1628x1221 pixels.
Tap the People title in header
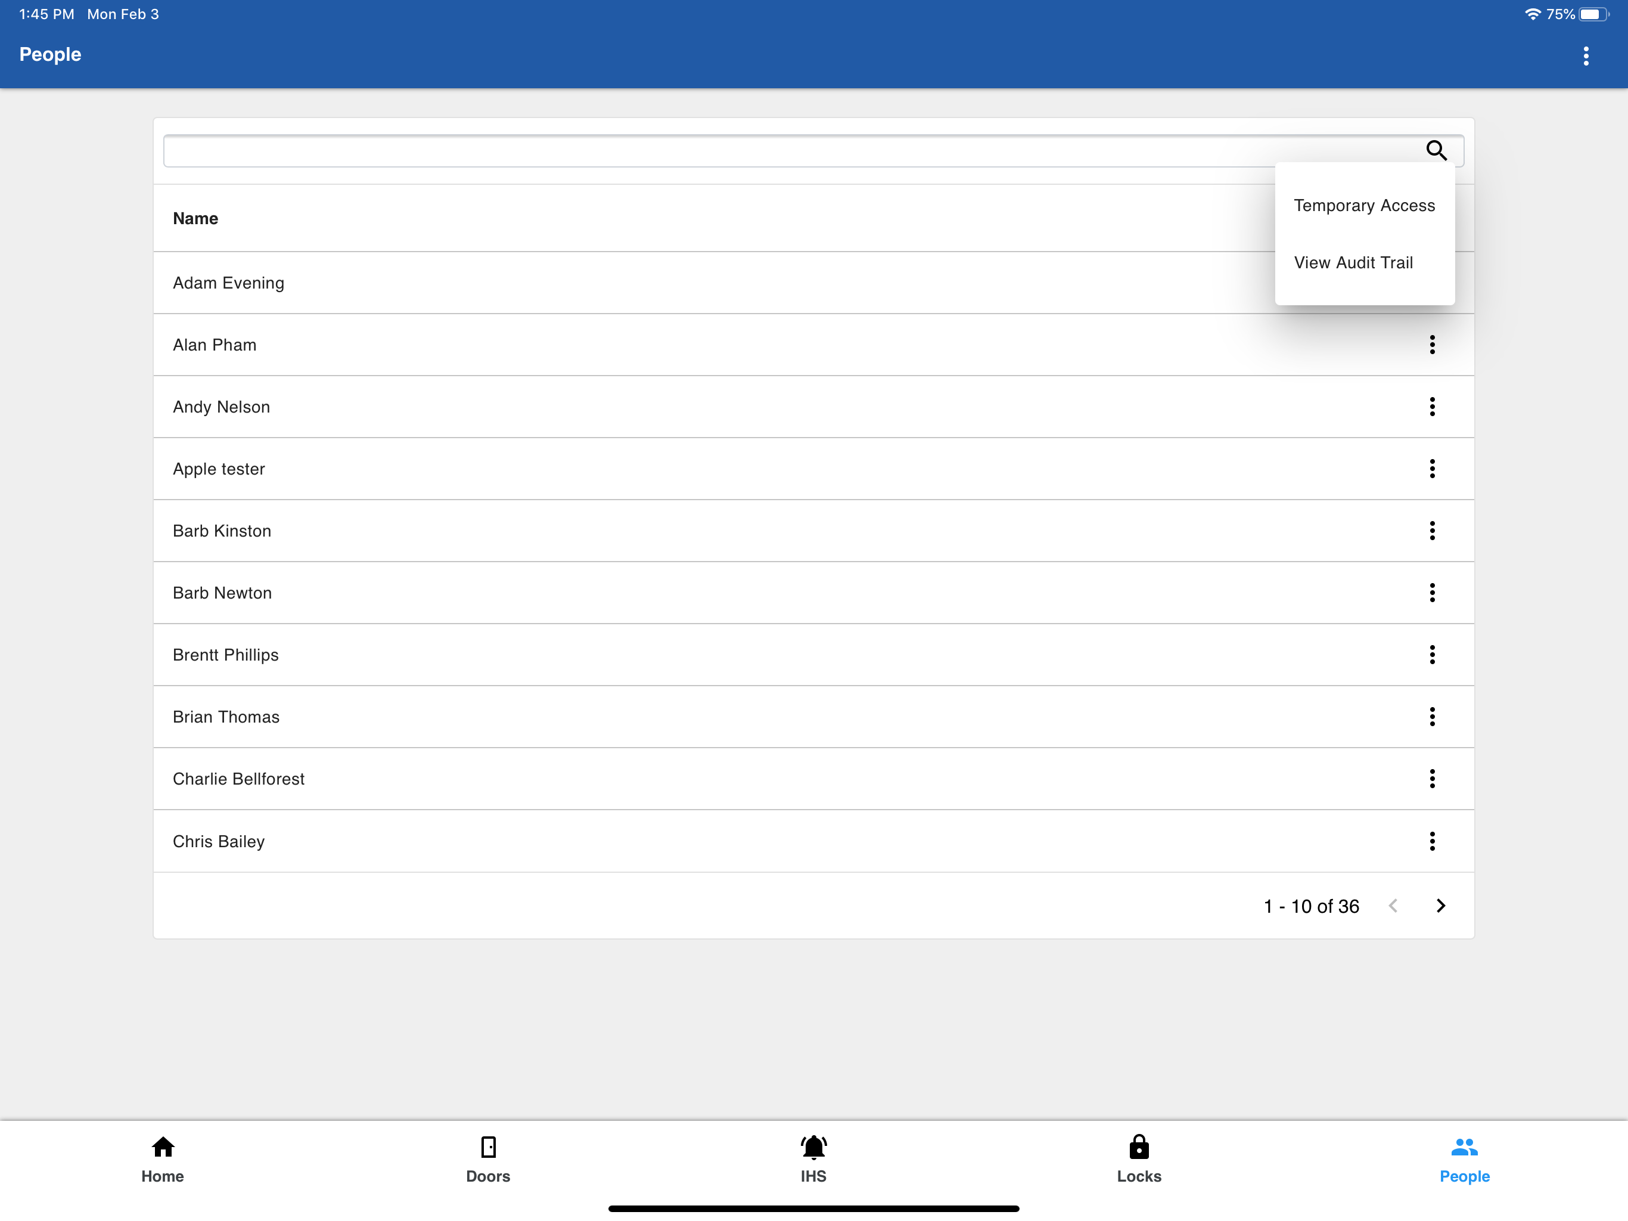tap(50, 54)
